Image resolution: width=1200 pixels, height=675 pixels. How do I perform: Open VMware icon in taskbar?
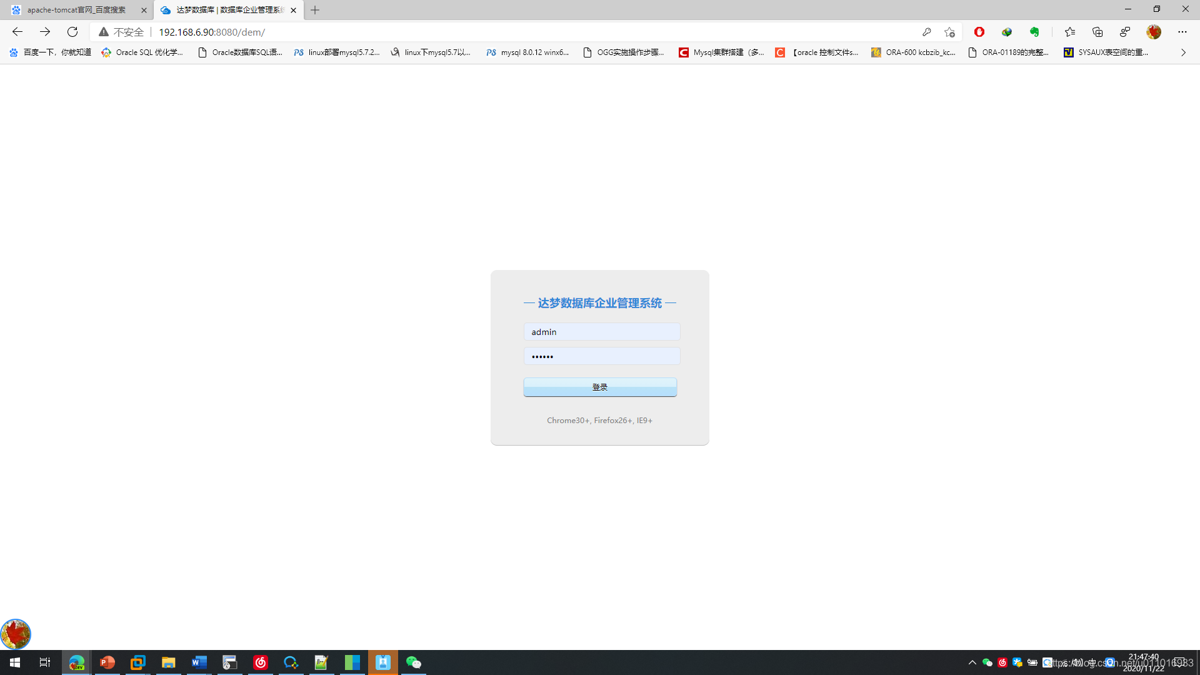pyautogui.click(x=137, y=662)
